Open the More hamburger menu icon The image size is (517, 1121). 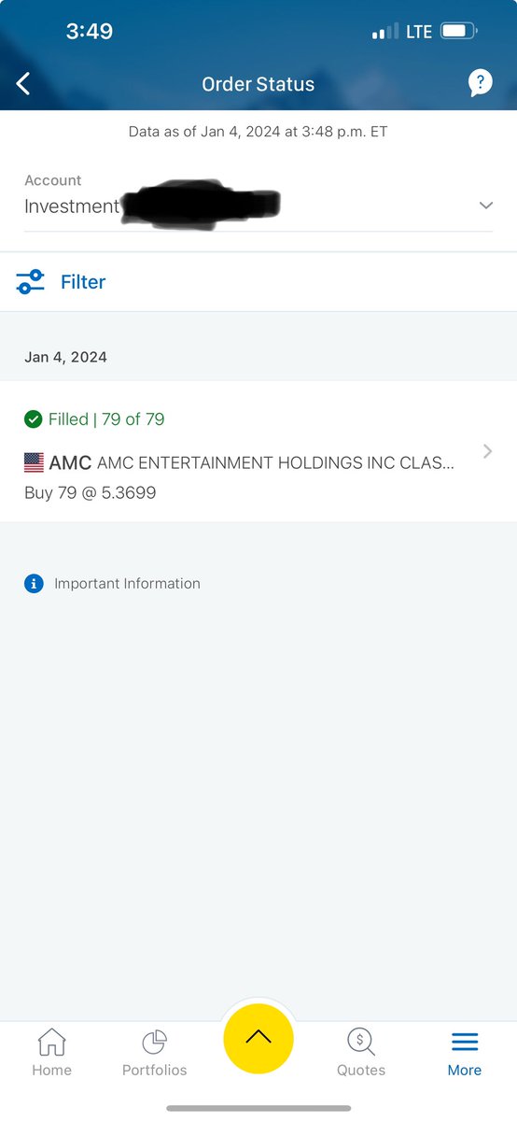point(465,1042)
